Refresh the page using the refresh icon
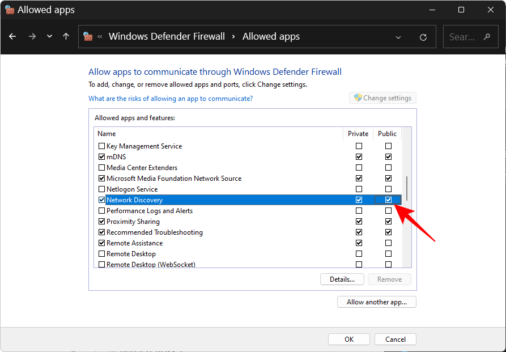The width and height of the screenshot is (506, 352). [423, 36]
